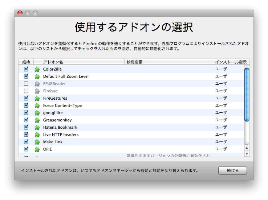The height and width of the screenshot is (200, 268).
Task: Select the Live HTTP headers row name
Action: coord(61,135)
